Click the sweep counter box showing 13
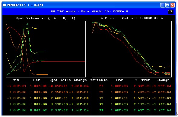Screen dimensions: 178x117 pos(170,12)
